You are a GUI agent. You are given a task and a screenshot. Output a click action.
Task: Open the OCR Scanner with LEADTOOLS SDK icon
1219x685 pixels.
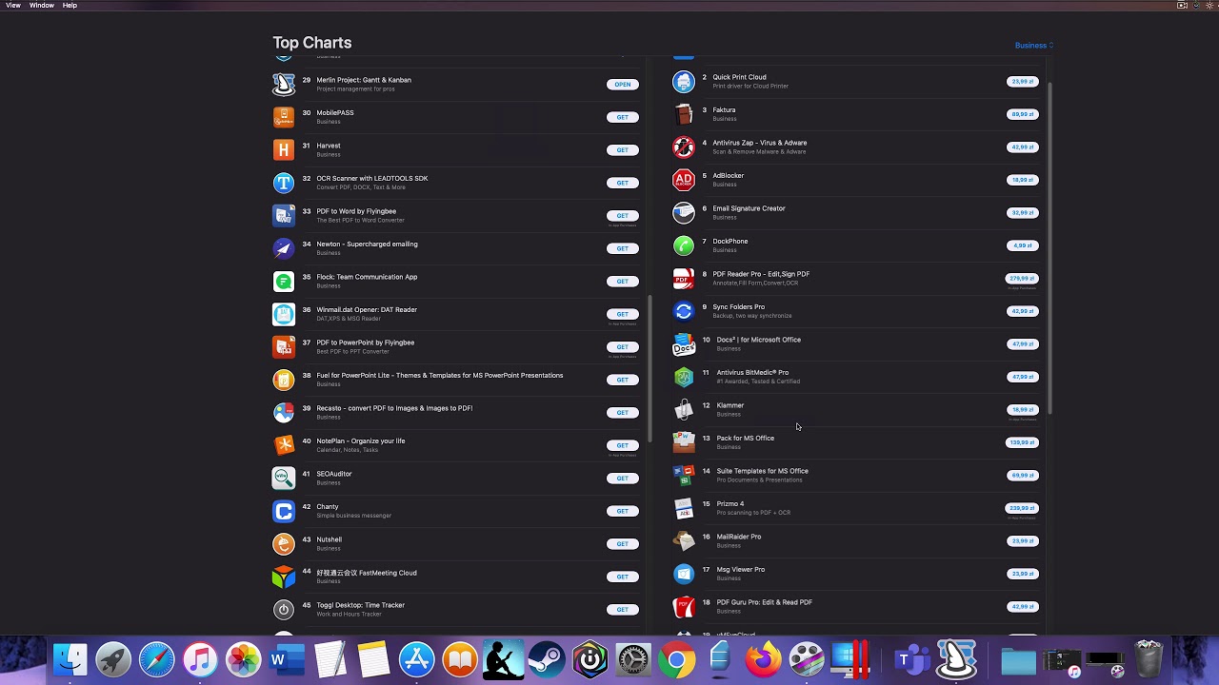click(284, 183)
